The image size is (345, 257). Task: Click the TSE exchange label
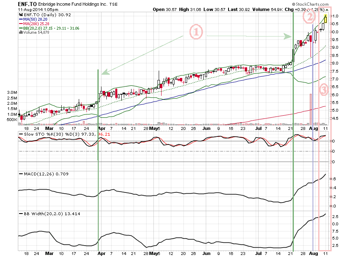pyautogui.click(x=114, y=4)
